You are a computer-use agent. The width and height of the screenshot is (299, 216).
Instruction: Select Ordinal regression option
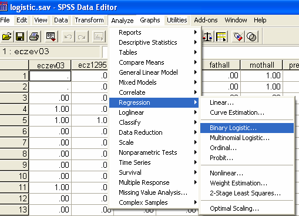247,148
